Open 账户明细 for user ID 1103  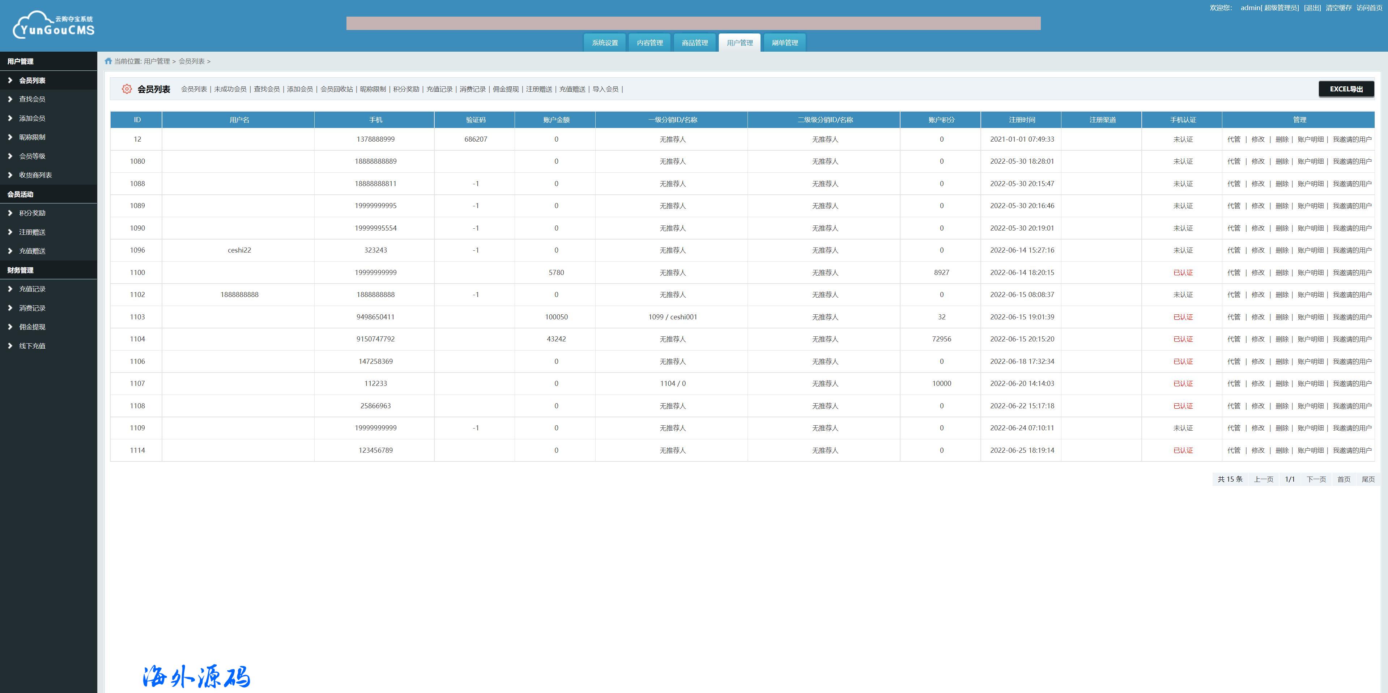[1310, 317]
